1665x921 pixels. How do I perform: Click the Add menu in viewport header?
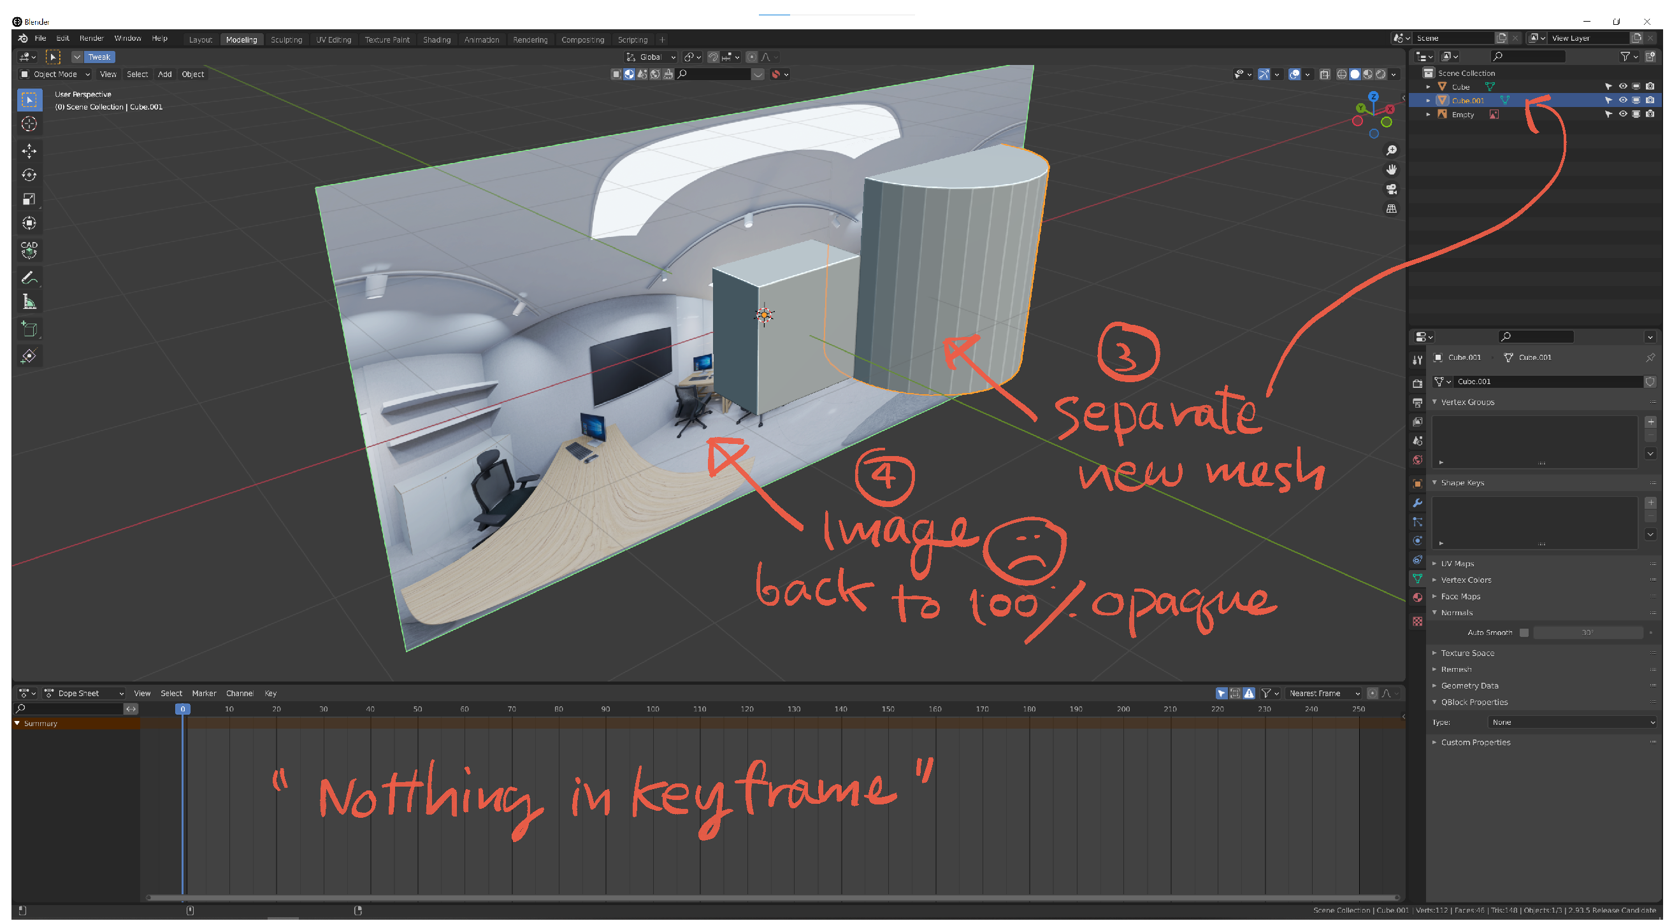165,75
